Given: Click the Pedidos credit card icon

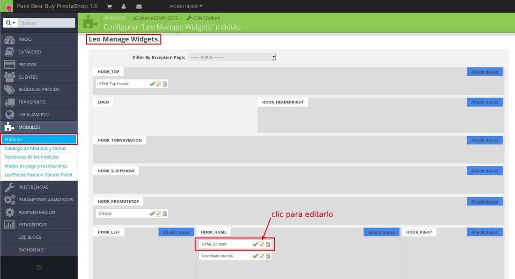Looking at the screenshot, I should coord(9,64).
